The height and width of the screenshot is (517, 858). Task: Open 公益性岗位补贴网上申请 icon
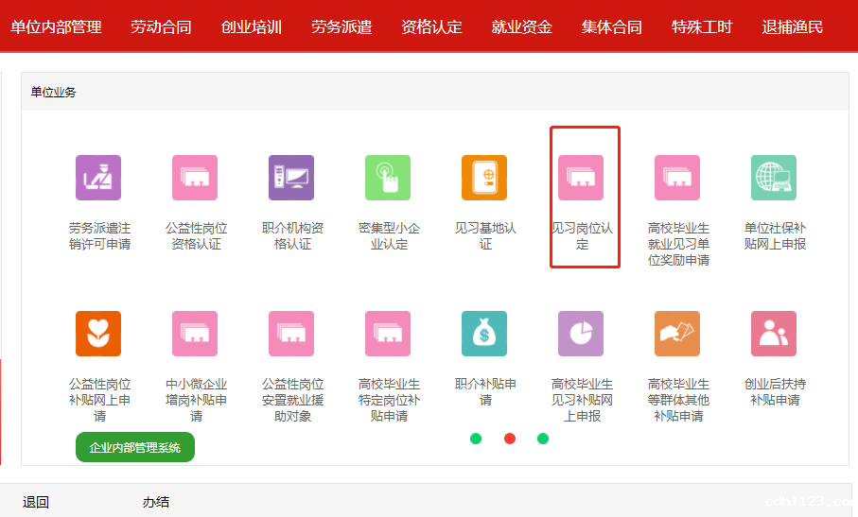98,334
